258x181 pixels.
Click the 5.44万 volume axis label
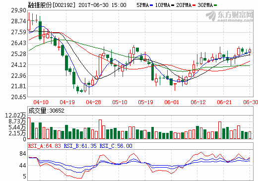click(x=17, y=127)
